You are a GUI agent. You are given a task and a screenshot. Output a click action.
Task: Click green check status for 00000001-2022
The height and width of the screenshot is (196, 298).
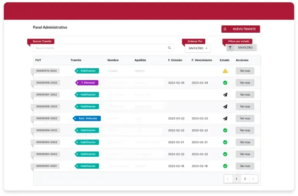[x=225, y=166]
